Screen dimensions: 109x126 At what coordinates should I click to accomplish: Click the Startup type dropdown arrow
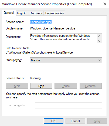(99, 60)
